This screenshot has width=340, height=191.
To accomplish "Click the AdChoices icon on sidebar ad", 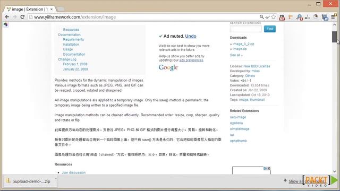I will click(x=265, y=168).
